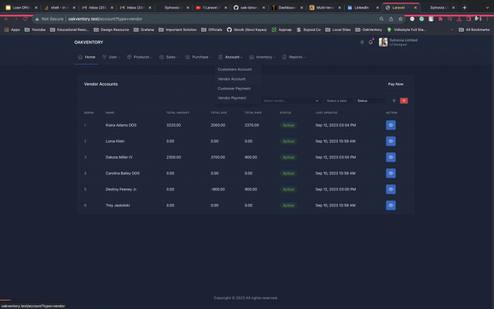Click the Select a date field
The width and height of the screenshot is (494, 309).
pyautogui.click(x=338, y=101)
